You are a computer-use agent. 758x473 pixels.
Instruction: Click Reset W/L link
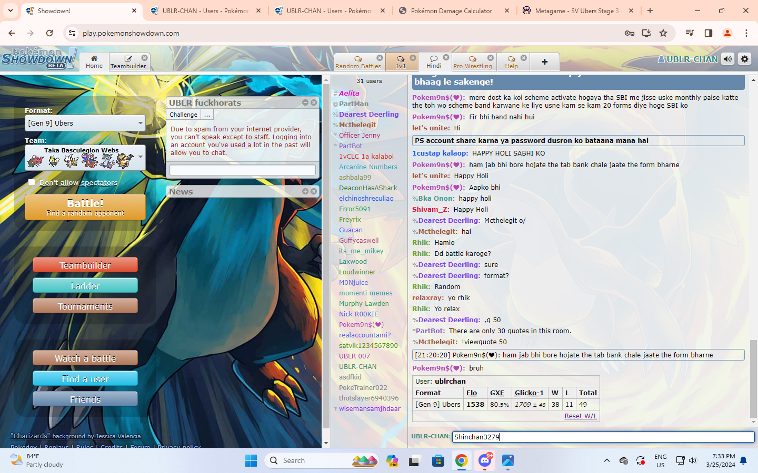click(x=581, y=416)
